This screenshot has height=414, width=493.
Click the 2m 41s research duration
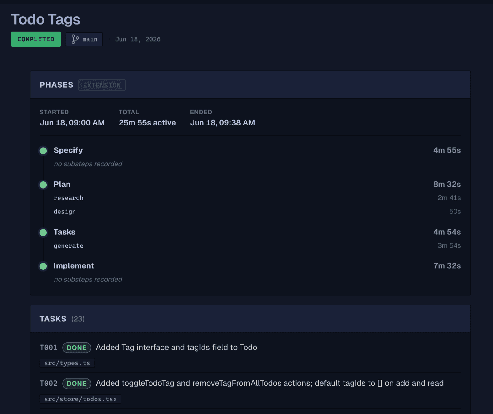pyautogui.click(x=449, y=198)
